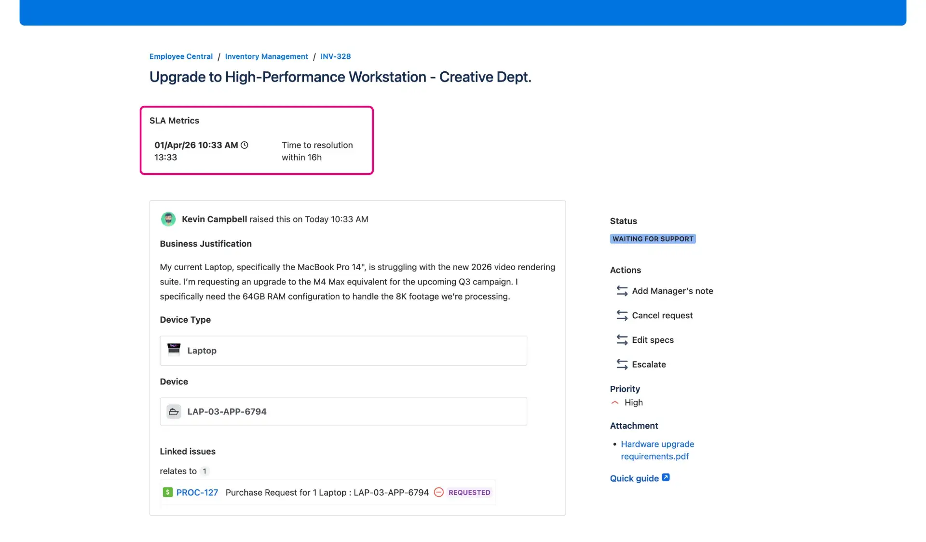926x542 pixels.
Task: Open the Device Type field showing Laptop
Action: (x=343, y=350)
